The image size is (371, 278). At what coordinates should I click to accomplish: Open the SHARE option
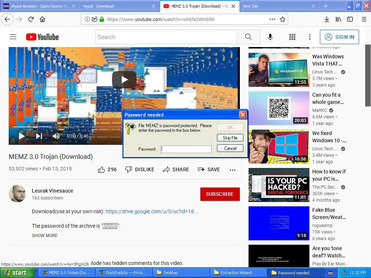(x=176, y=169)
